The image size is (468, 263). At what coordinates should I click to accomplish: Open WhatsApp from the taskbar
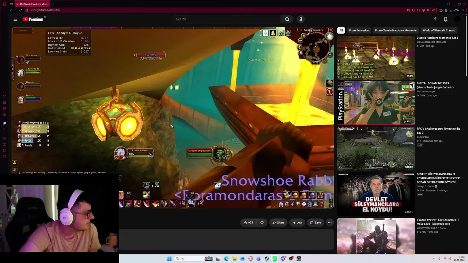coord(275,259)
